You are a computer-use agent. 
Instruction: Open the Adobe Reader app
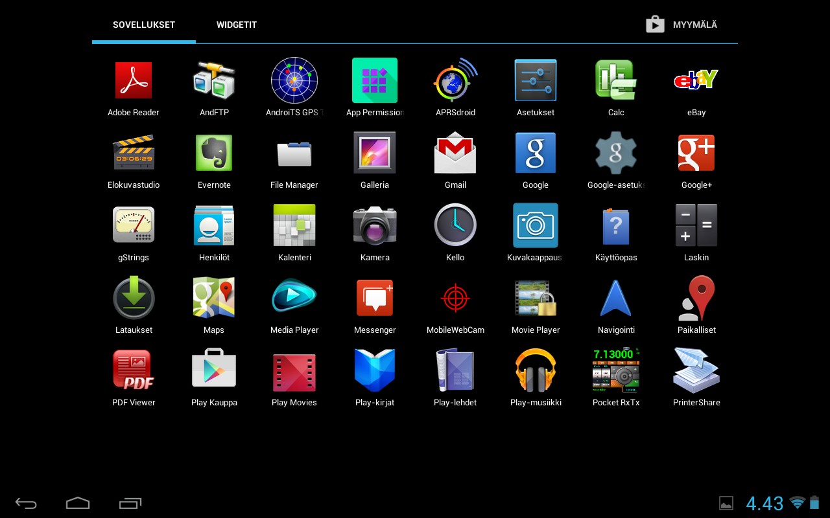click(134, 80)
